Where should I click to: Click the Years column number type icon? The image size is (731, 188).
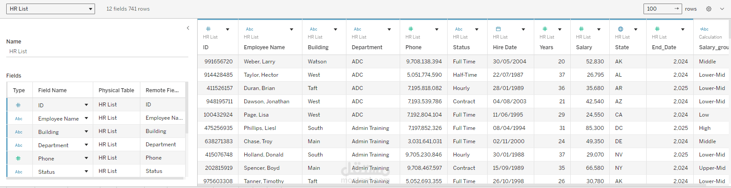pyautogui.click(x=545, y=29)
